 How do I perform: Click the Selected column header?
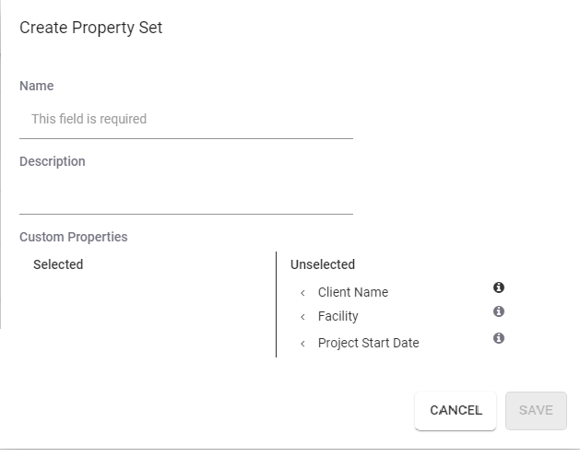click(x=58, y=264)
